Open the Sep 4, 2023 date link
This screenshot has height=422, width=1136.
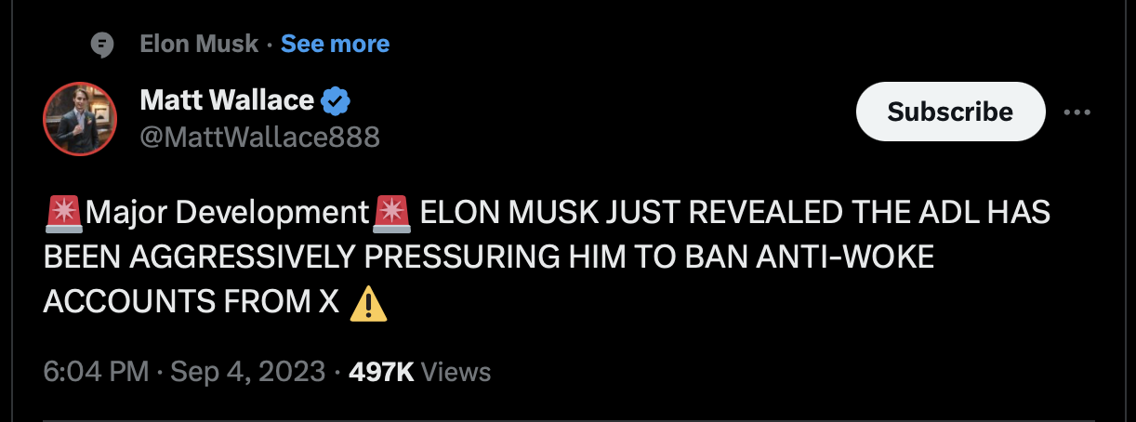(x=247, y=373)
